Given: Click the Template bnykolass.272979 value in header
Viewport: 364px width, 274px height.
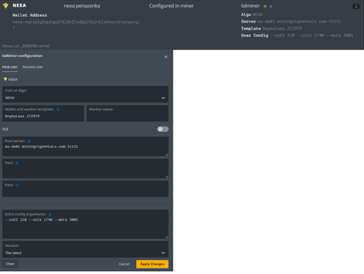Looking at the screenshot, I should coord(282,28).
